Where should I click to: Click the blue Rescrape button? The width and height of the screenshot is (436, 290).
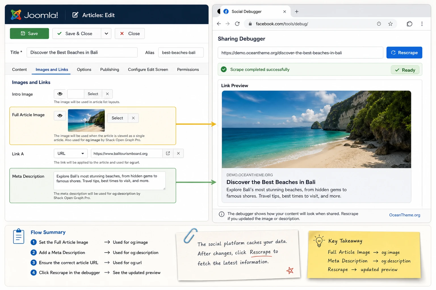click(404, 53)
